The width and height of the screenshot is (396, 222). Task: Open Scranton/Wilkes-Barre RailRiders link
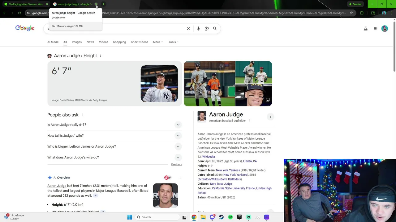coord(220,179)
